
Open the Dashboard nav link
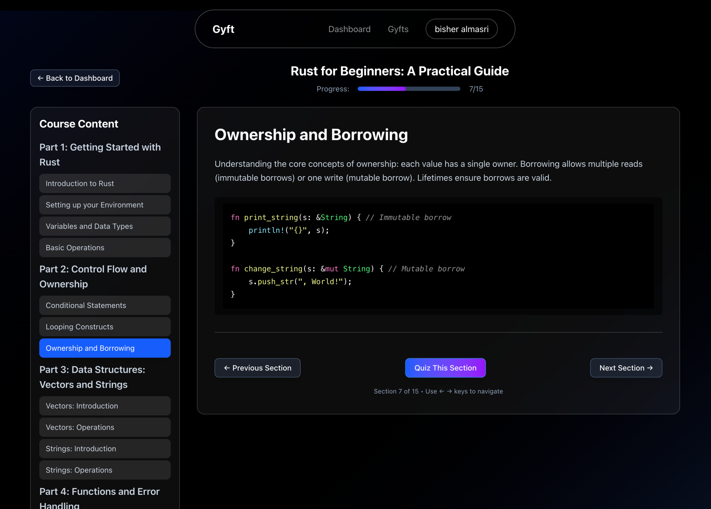349,29
